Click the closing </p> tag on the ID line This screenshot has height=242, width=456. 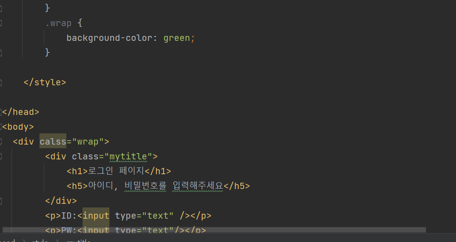coord(201,216)
